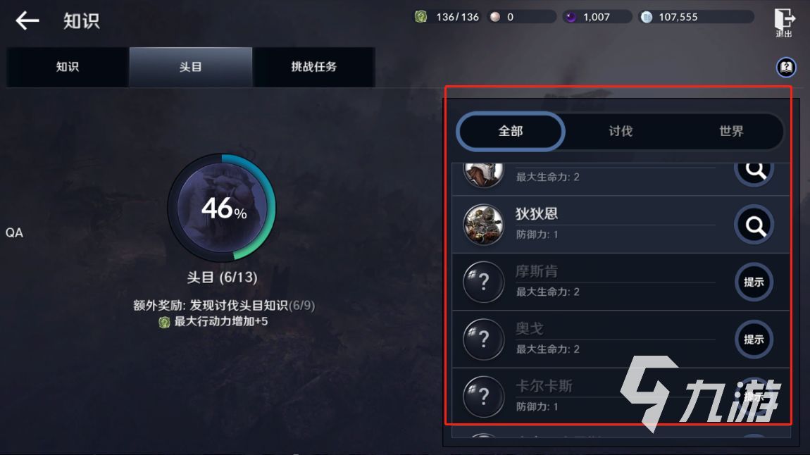Select the 头目 tab
The height and width of the screenshot is (455, 810).
pos(191,67)
